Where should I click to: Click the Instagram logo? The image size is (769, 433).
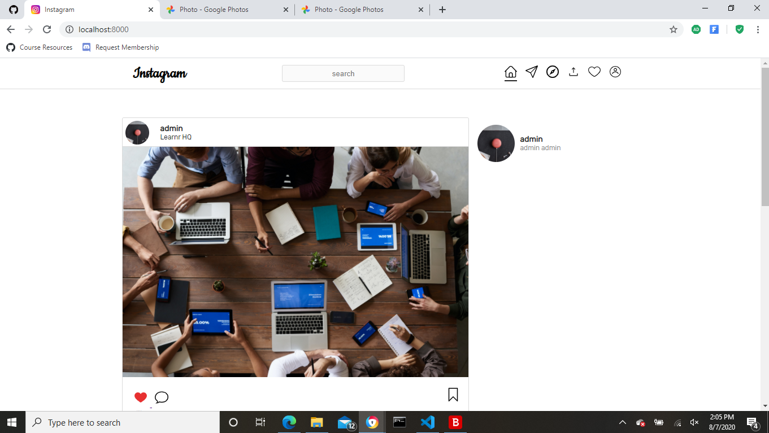(x=160, y=73)
